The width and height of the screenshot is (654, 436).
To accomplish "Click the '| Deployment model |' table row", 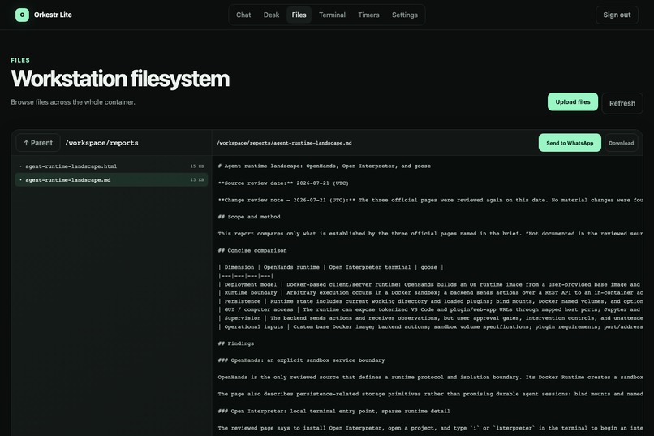I will pos(430,284).
